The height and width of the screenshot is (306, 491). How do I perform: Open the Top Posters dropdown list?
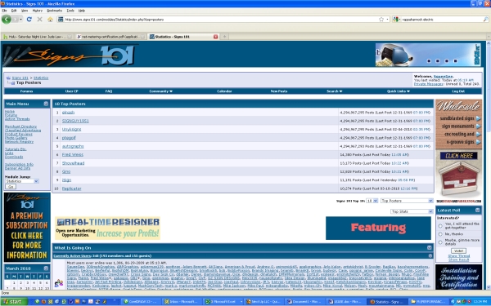pos(407,201)
